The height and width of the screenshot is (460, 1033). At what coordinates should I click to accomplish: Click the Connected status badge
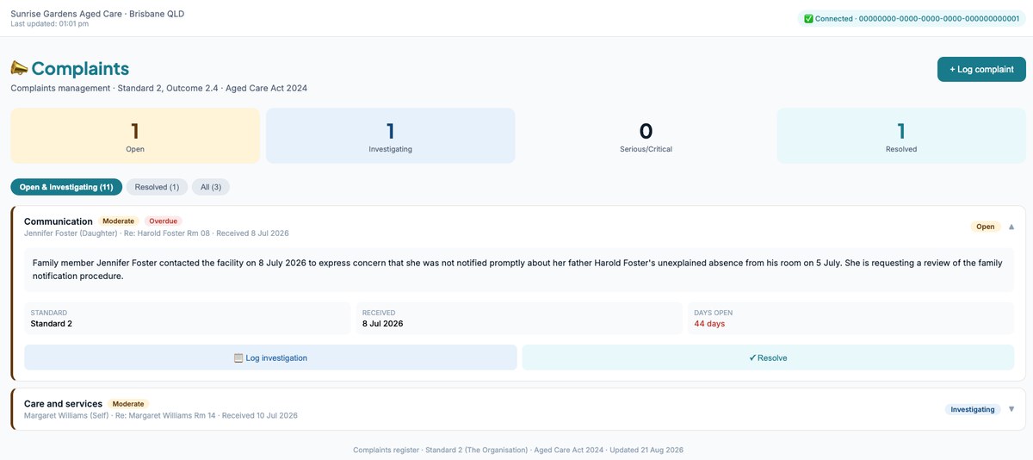912,18
